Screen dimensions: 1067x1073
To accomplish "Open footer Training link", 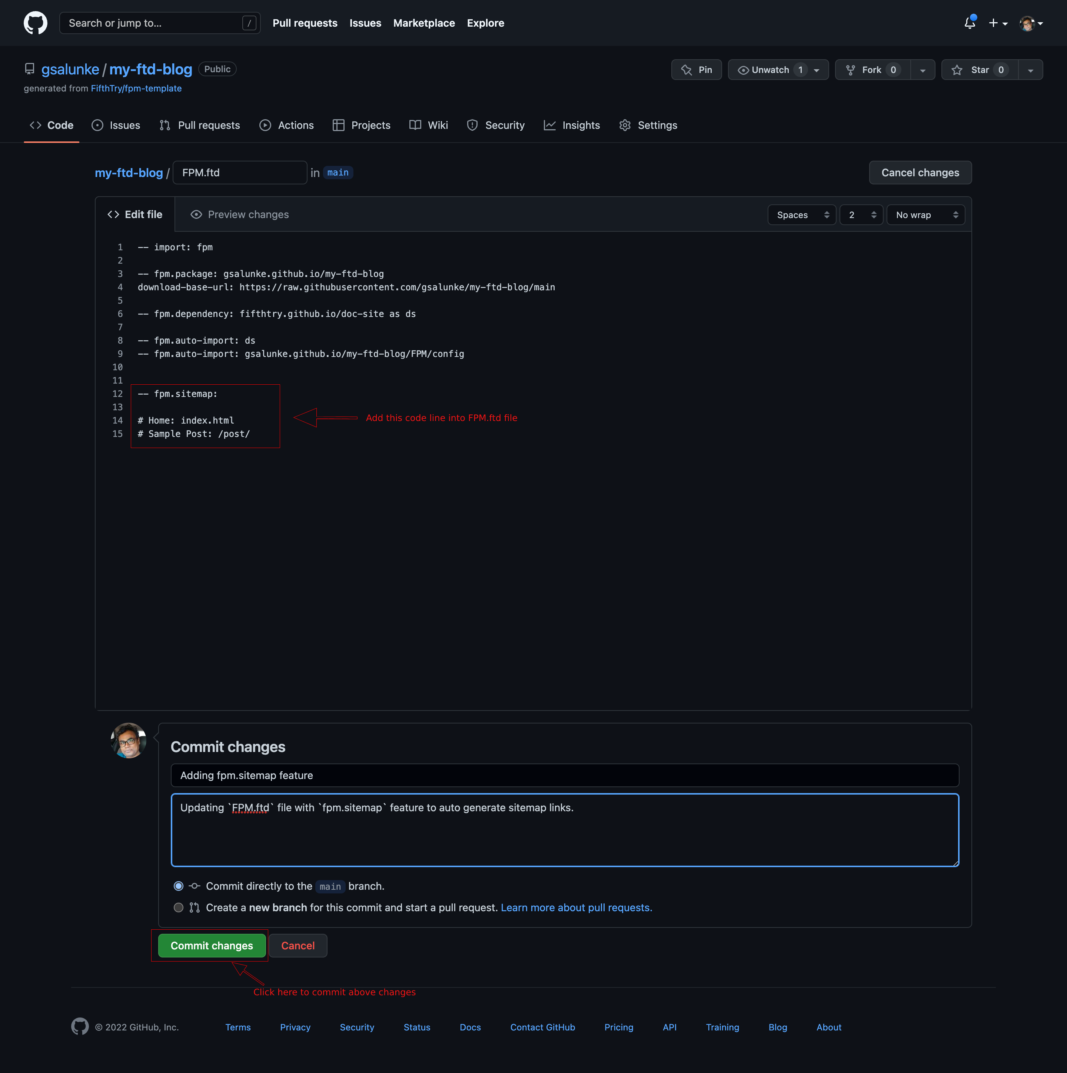I will click(722, 1027).
